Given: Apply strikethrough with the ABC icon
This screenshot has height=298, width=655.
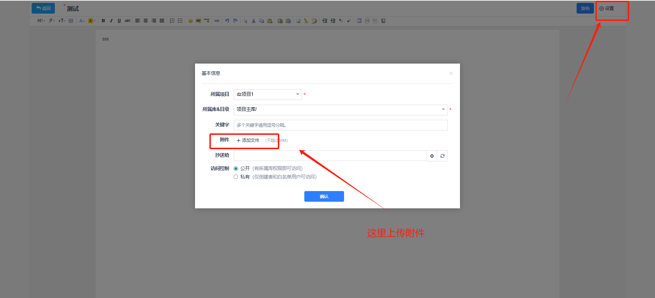Looking at the screenshot, I should click(127, 21).
